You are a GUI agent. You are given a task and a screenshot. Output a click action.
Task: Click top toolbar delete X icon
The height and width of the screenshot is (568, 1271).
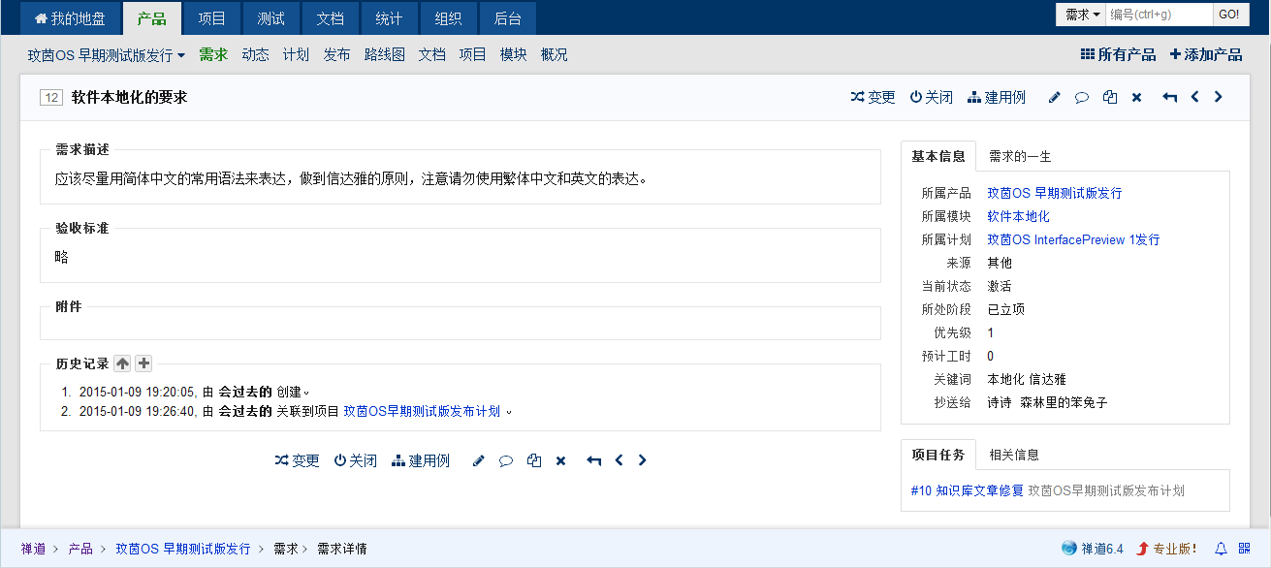(1137, 98)
